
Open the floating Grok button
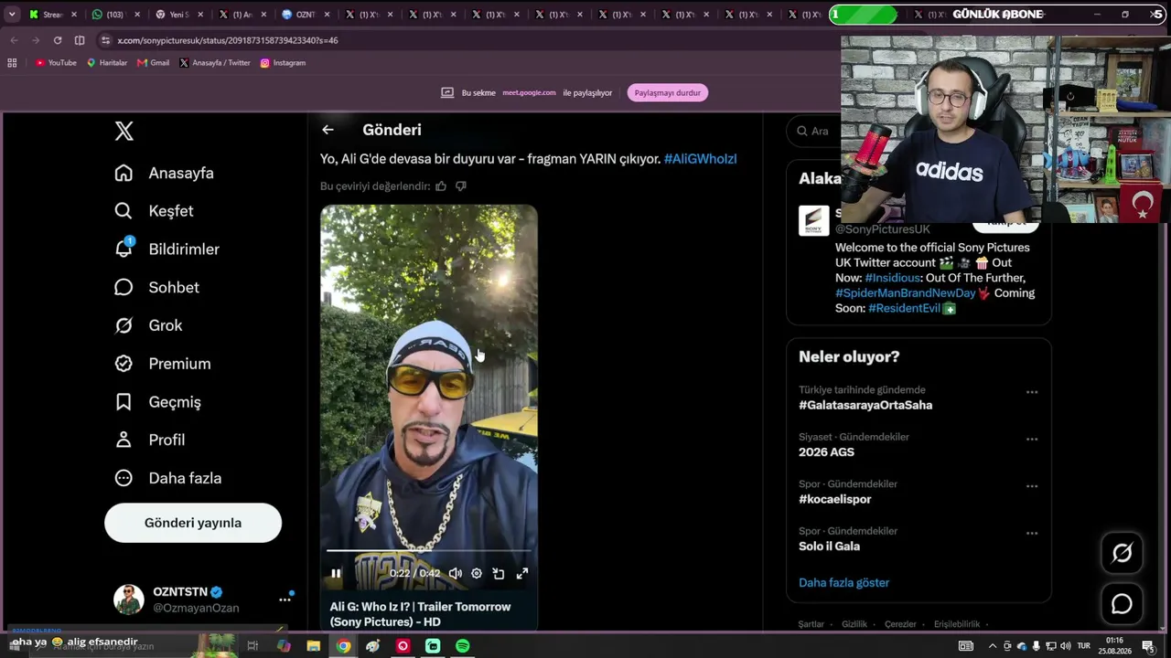(1122, 553)
